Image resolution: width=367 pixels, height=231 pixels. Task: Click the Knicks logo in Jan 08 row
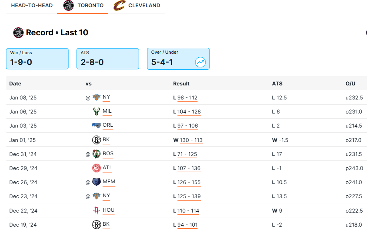click(96, 97)
